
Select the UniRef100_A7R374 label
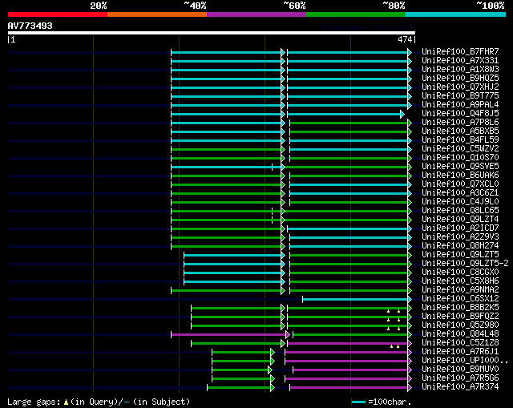460,387
